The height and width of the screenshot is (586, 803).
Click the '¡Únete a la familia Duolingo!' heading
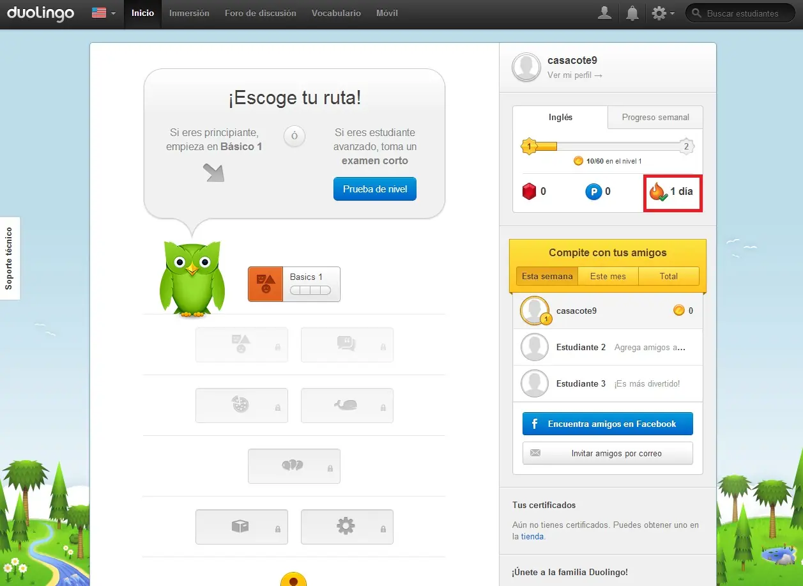pos(570,573)
